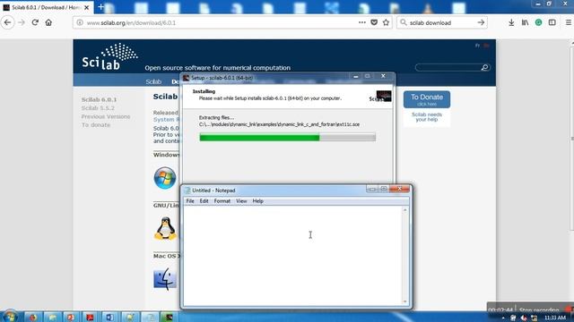The width and height of the screenshot is (574, 322).
Task: Open the Scilab 6.0.1 sidebar link
Action: pyautogui.click(x=99, y=99)
